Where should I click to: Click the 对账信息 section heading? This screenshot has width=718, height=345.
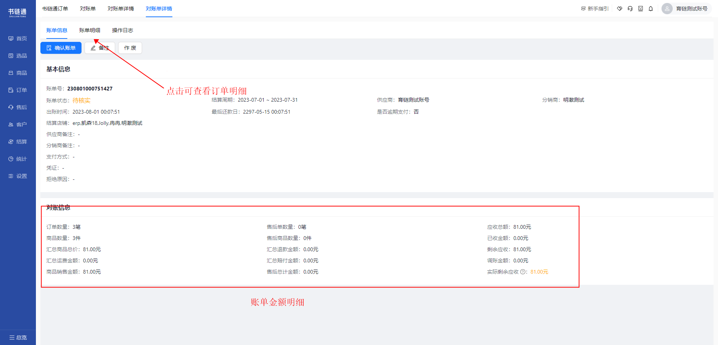point(58,207)
